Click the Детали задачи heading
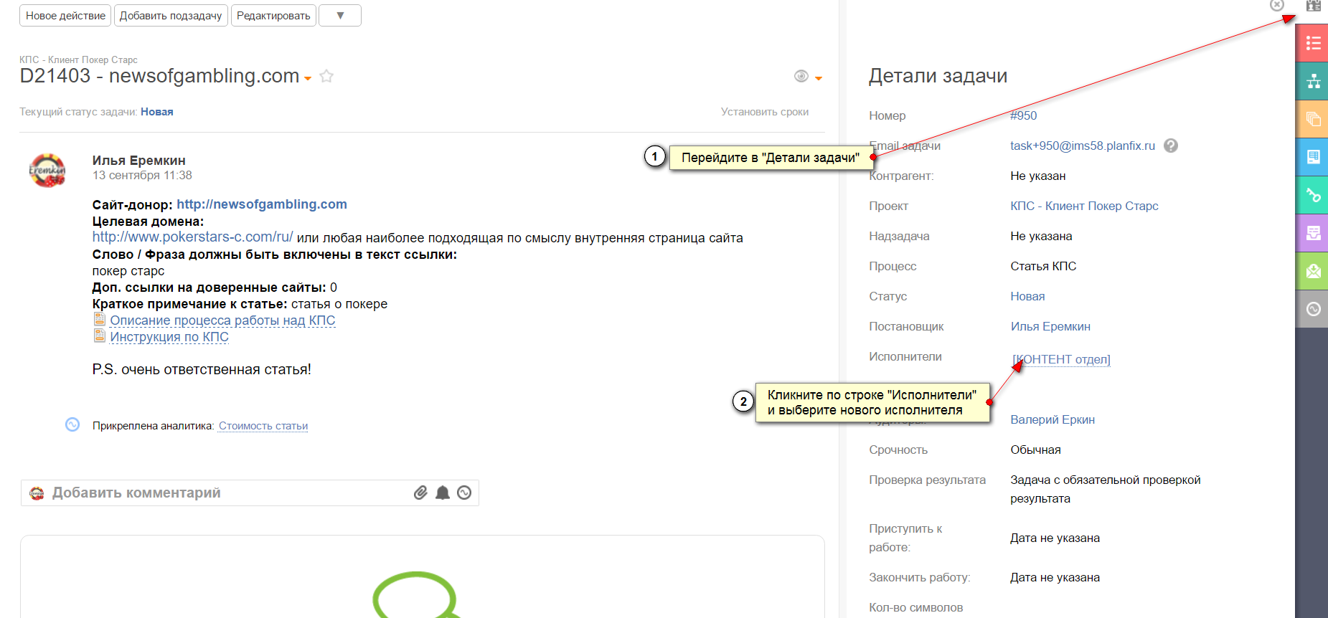The width and height of the screenshot is (1328, 618). click(938, 76)
